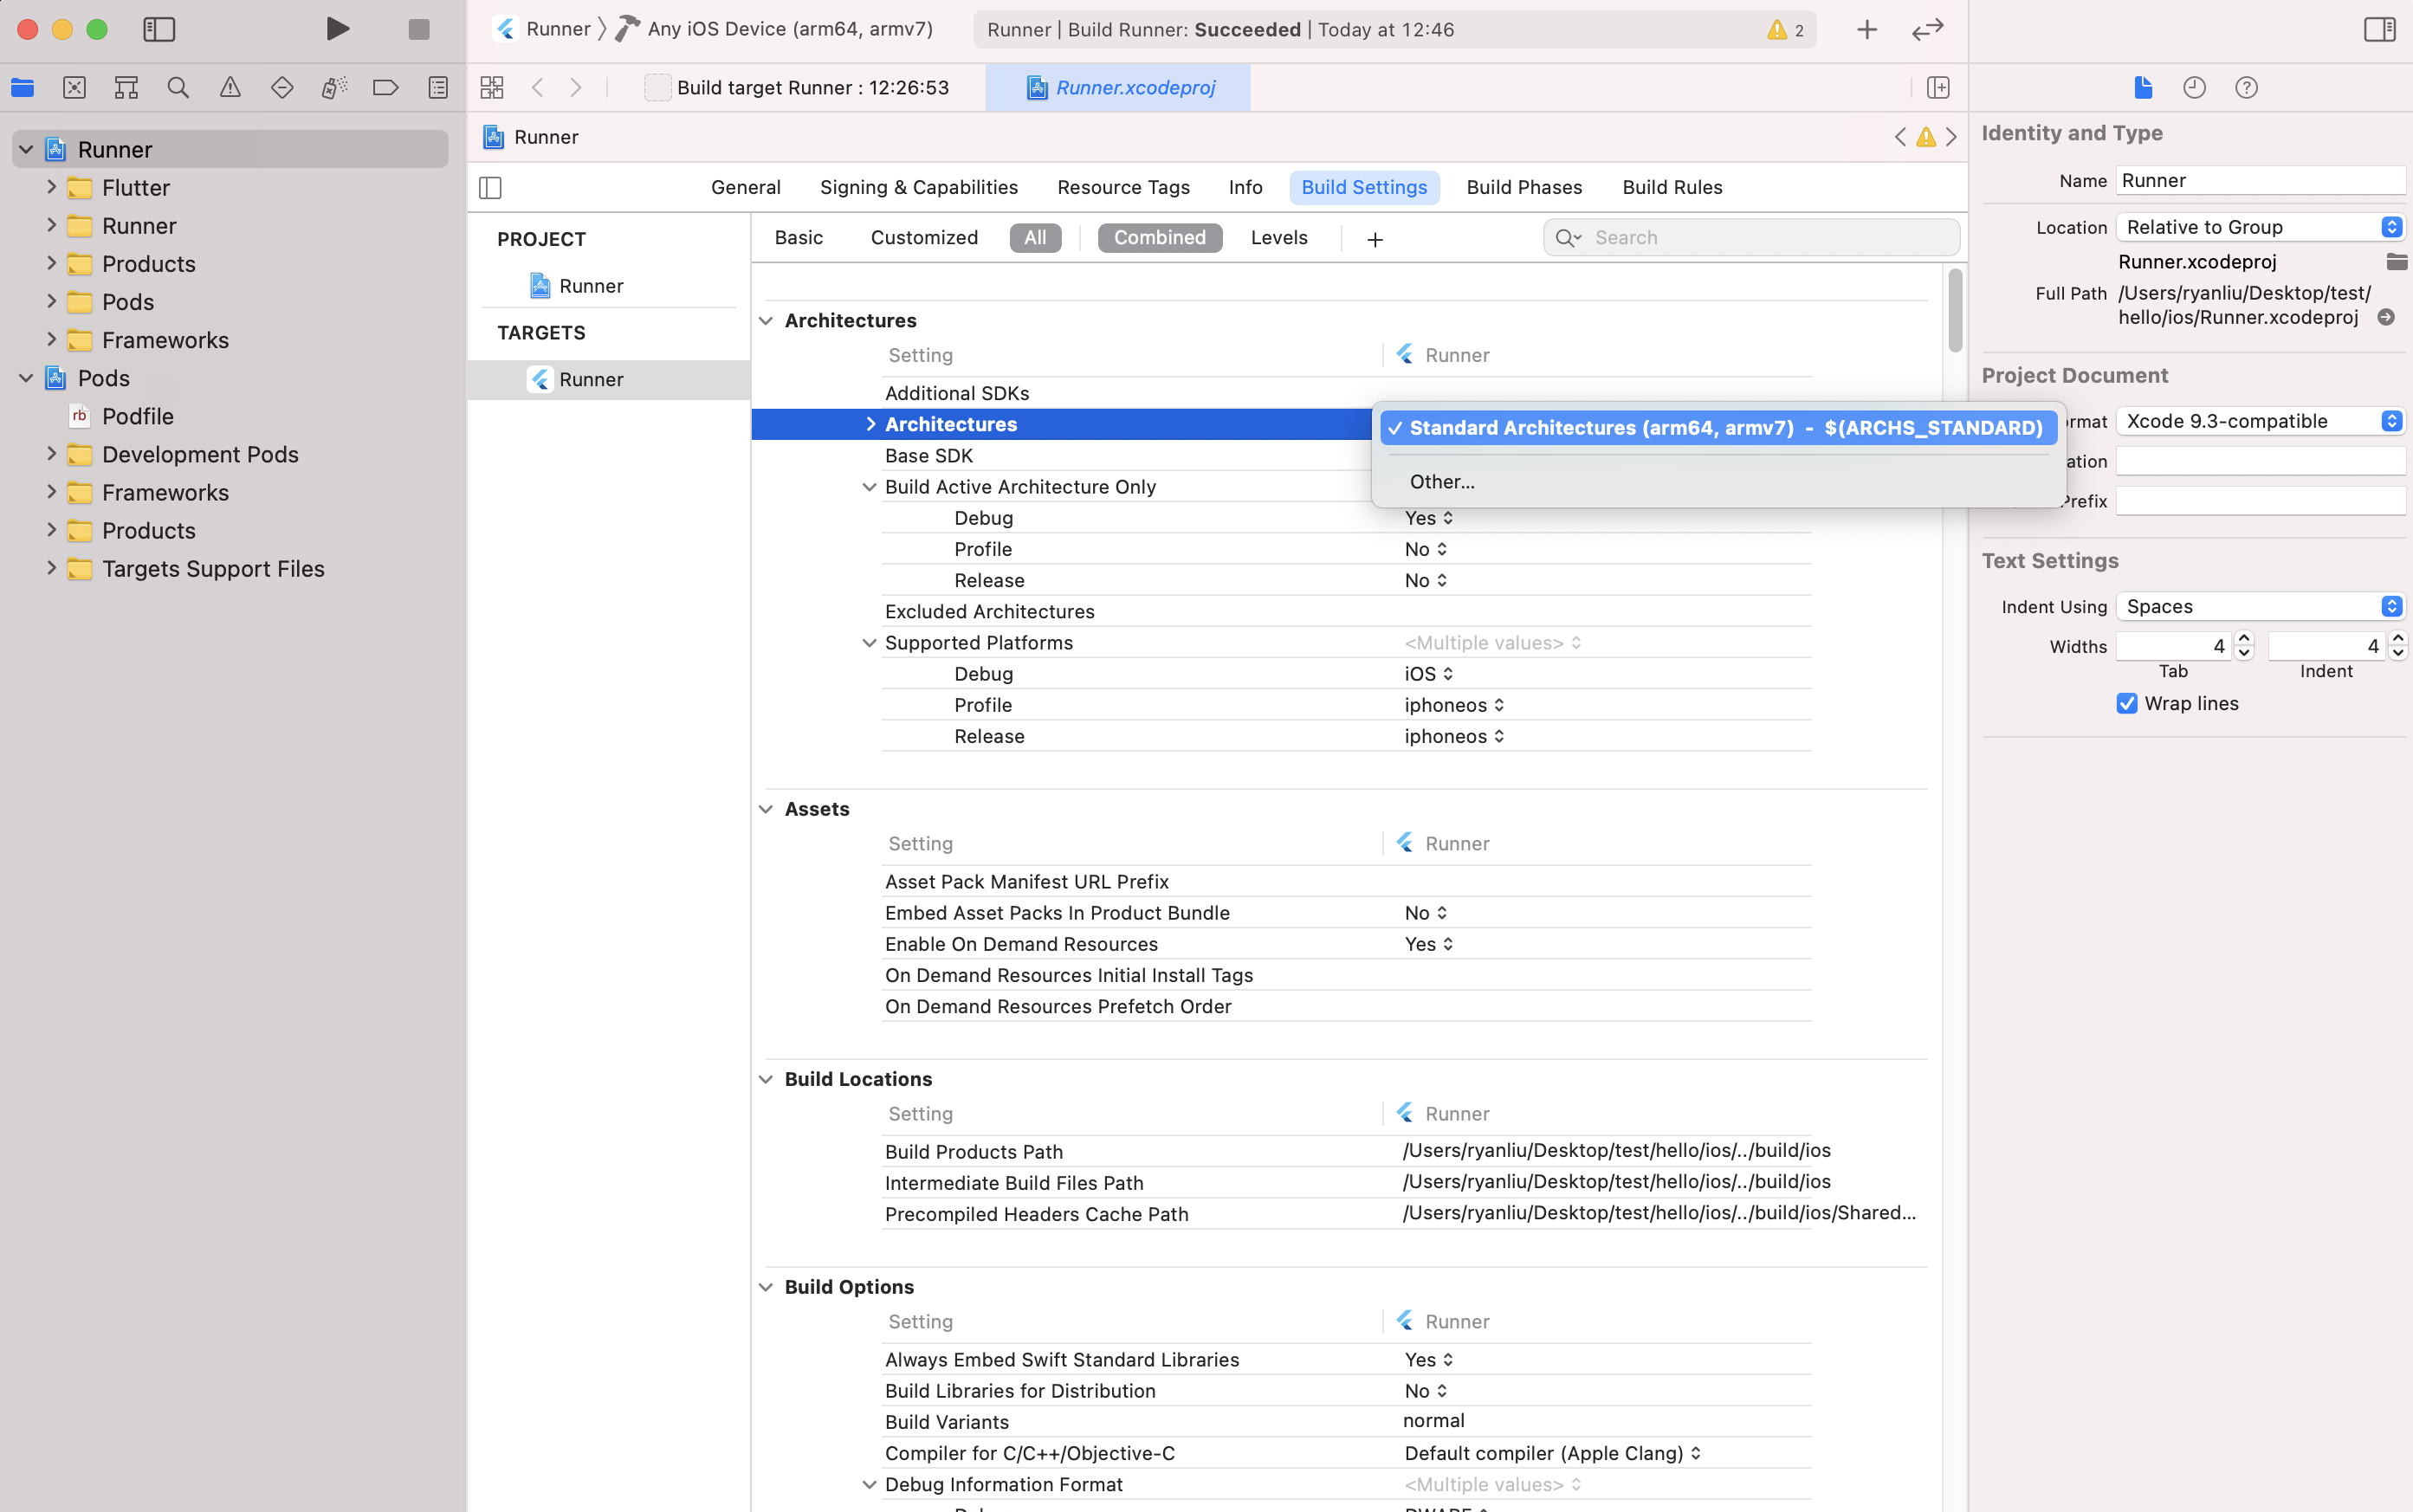Choose Other... in the architectures popup
2413x1512 pixels.
point(1441,482)
